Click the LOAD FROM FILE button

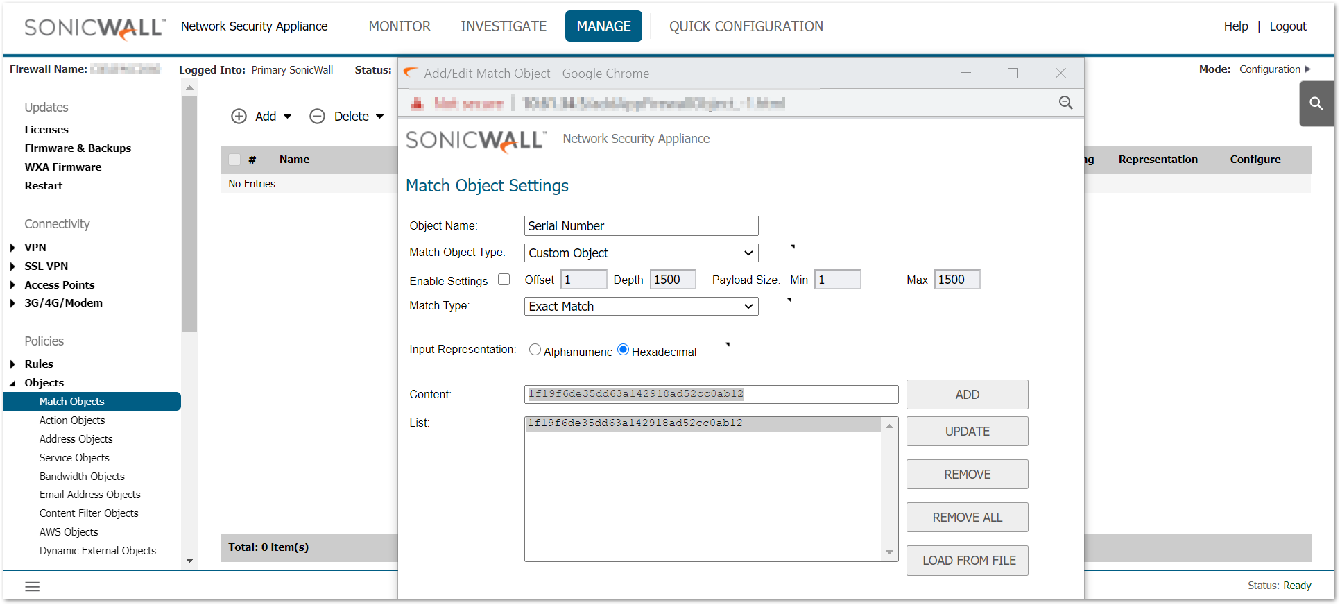967,561
